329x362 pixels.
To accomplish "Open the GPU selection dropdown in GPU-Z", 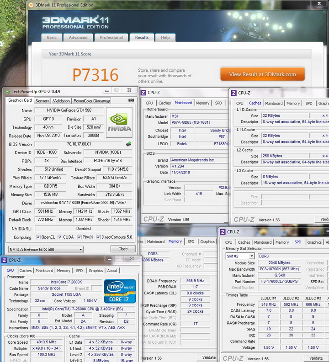I will click(46, 249).
